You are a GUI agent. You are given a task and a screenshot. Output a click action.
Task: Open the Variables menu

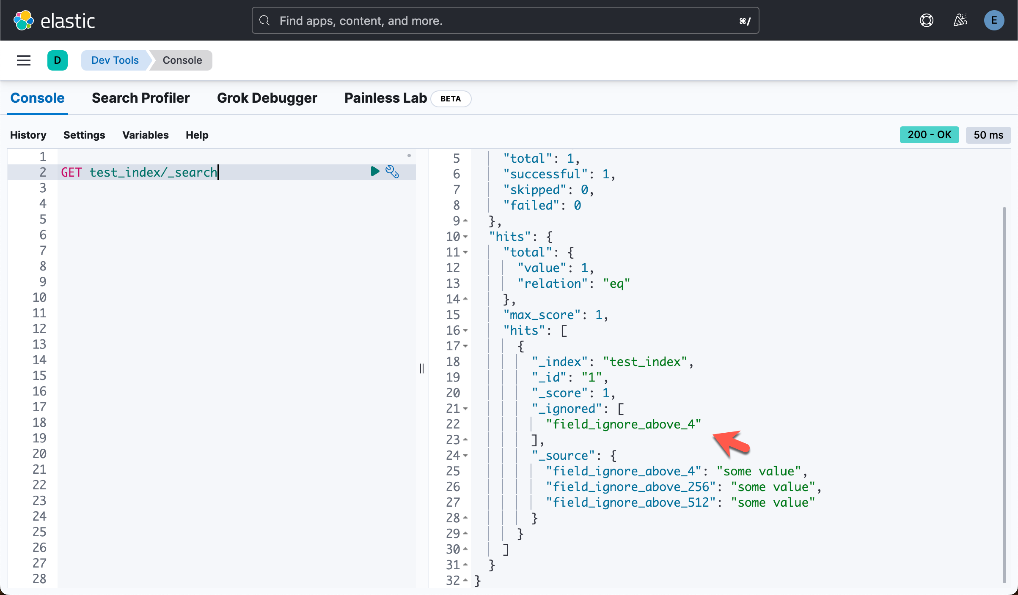pos(146,135)
